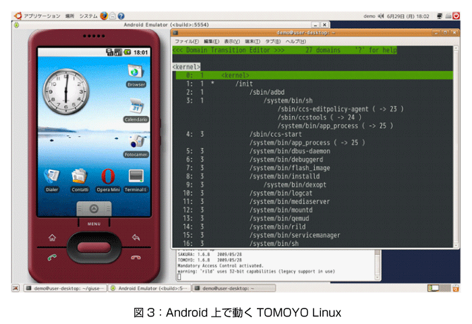Click the front terminal vertical scrollbar
The image size is (472, 324).
[x=456, y=147]
